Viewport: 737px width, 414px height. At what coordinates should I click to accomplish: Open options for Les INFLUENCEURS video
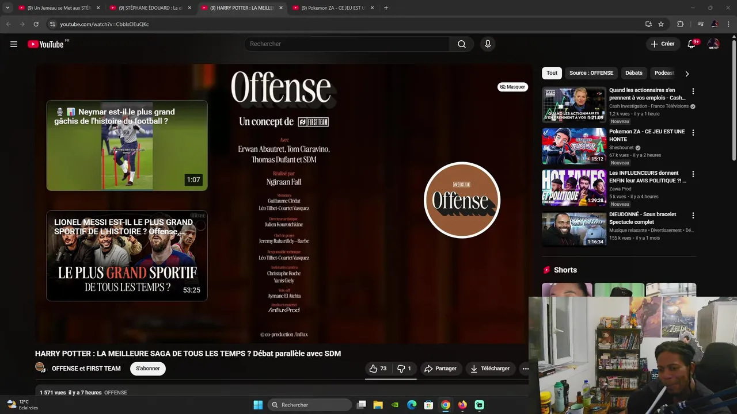pyautogui.click(x=693, y=174)
